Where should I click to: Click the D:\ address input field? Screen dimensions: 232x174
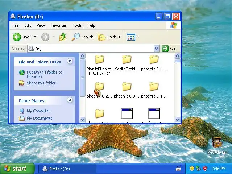click(x=94, y=49)
